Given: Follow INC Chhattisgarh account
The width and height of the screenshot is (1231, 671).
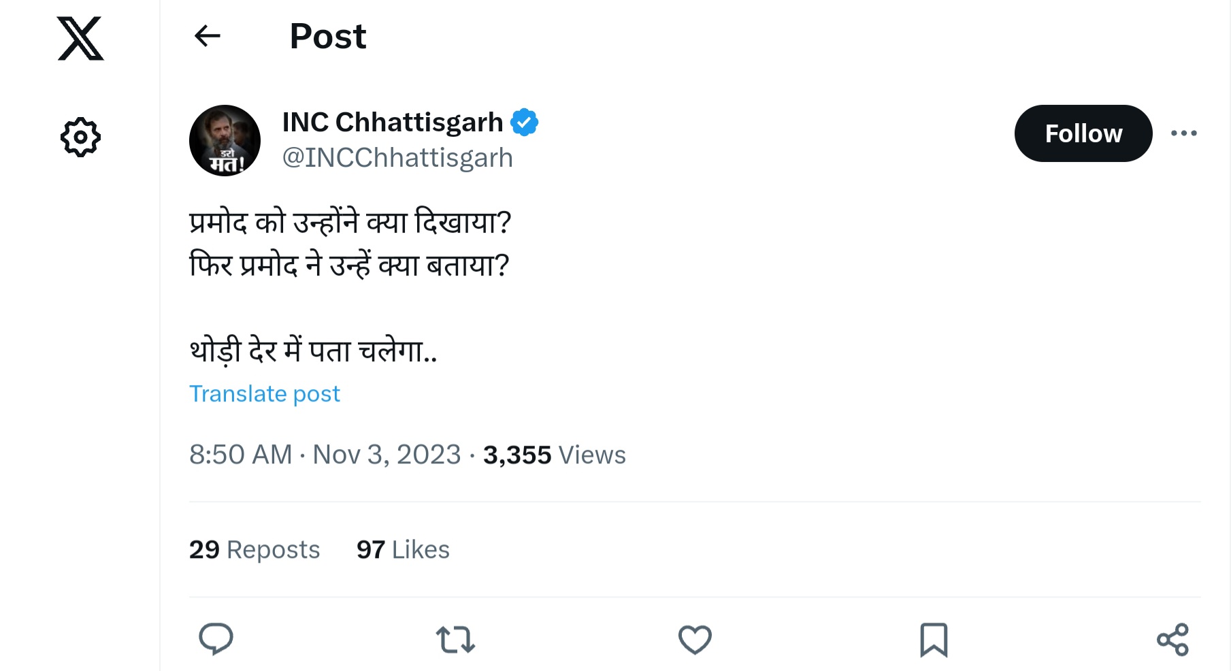Looking at the screenshot, I should tap(1083, 133).
